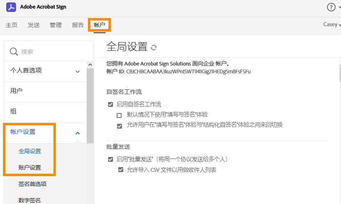This screenshot has height=204, width=341.
Task: Open 账户设置 sub-item in the sidebar
Action: point(30,168)
